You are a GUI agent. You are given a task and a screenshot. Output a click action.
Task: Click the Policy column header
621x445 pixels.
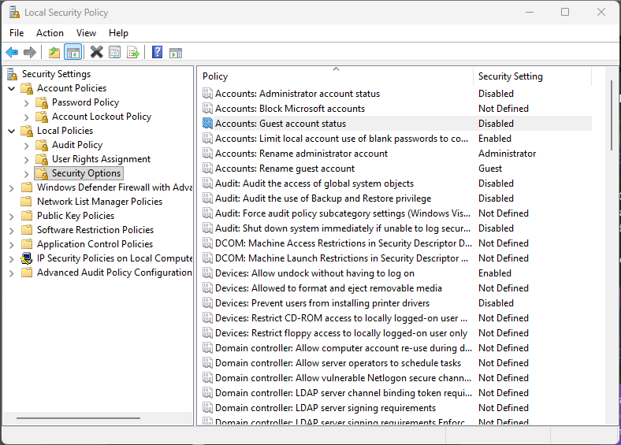(x=215, y=76)
